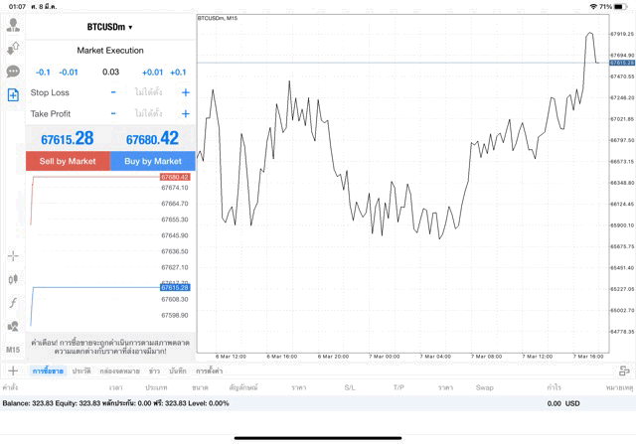The height and width of the screenshot is (444, 636).
Task: Click the 67615.28 chart price tag
Action: pos(622,63)
